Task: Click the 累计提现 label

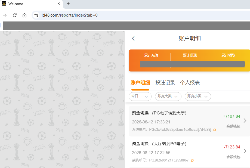Action: click(190, 55)
